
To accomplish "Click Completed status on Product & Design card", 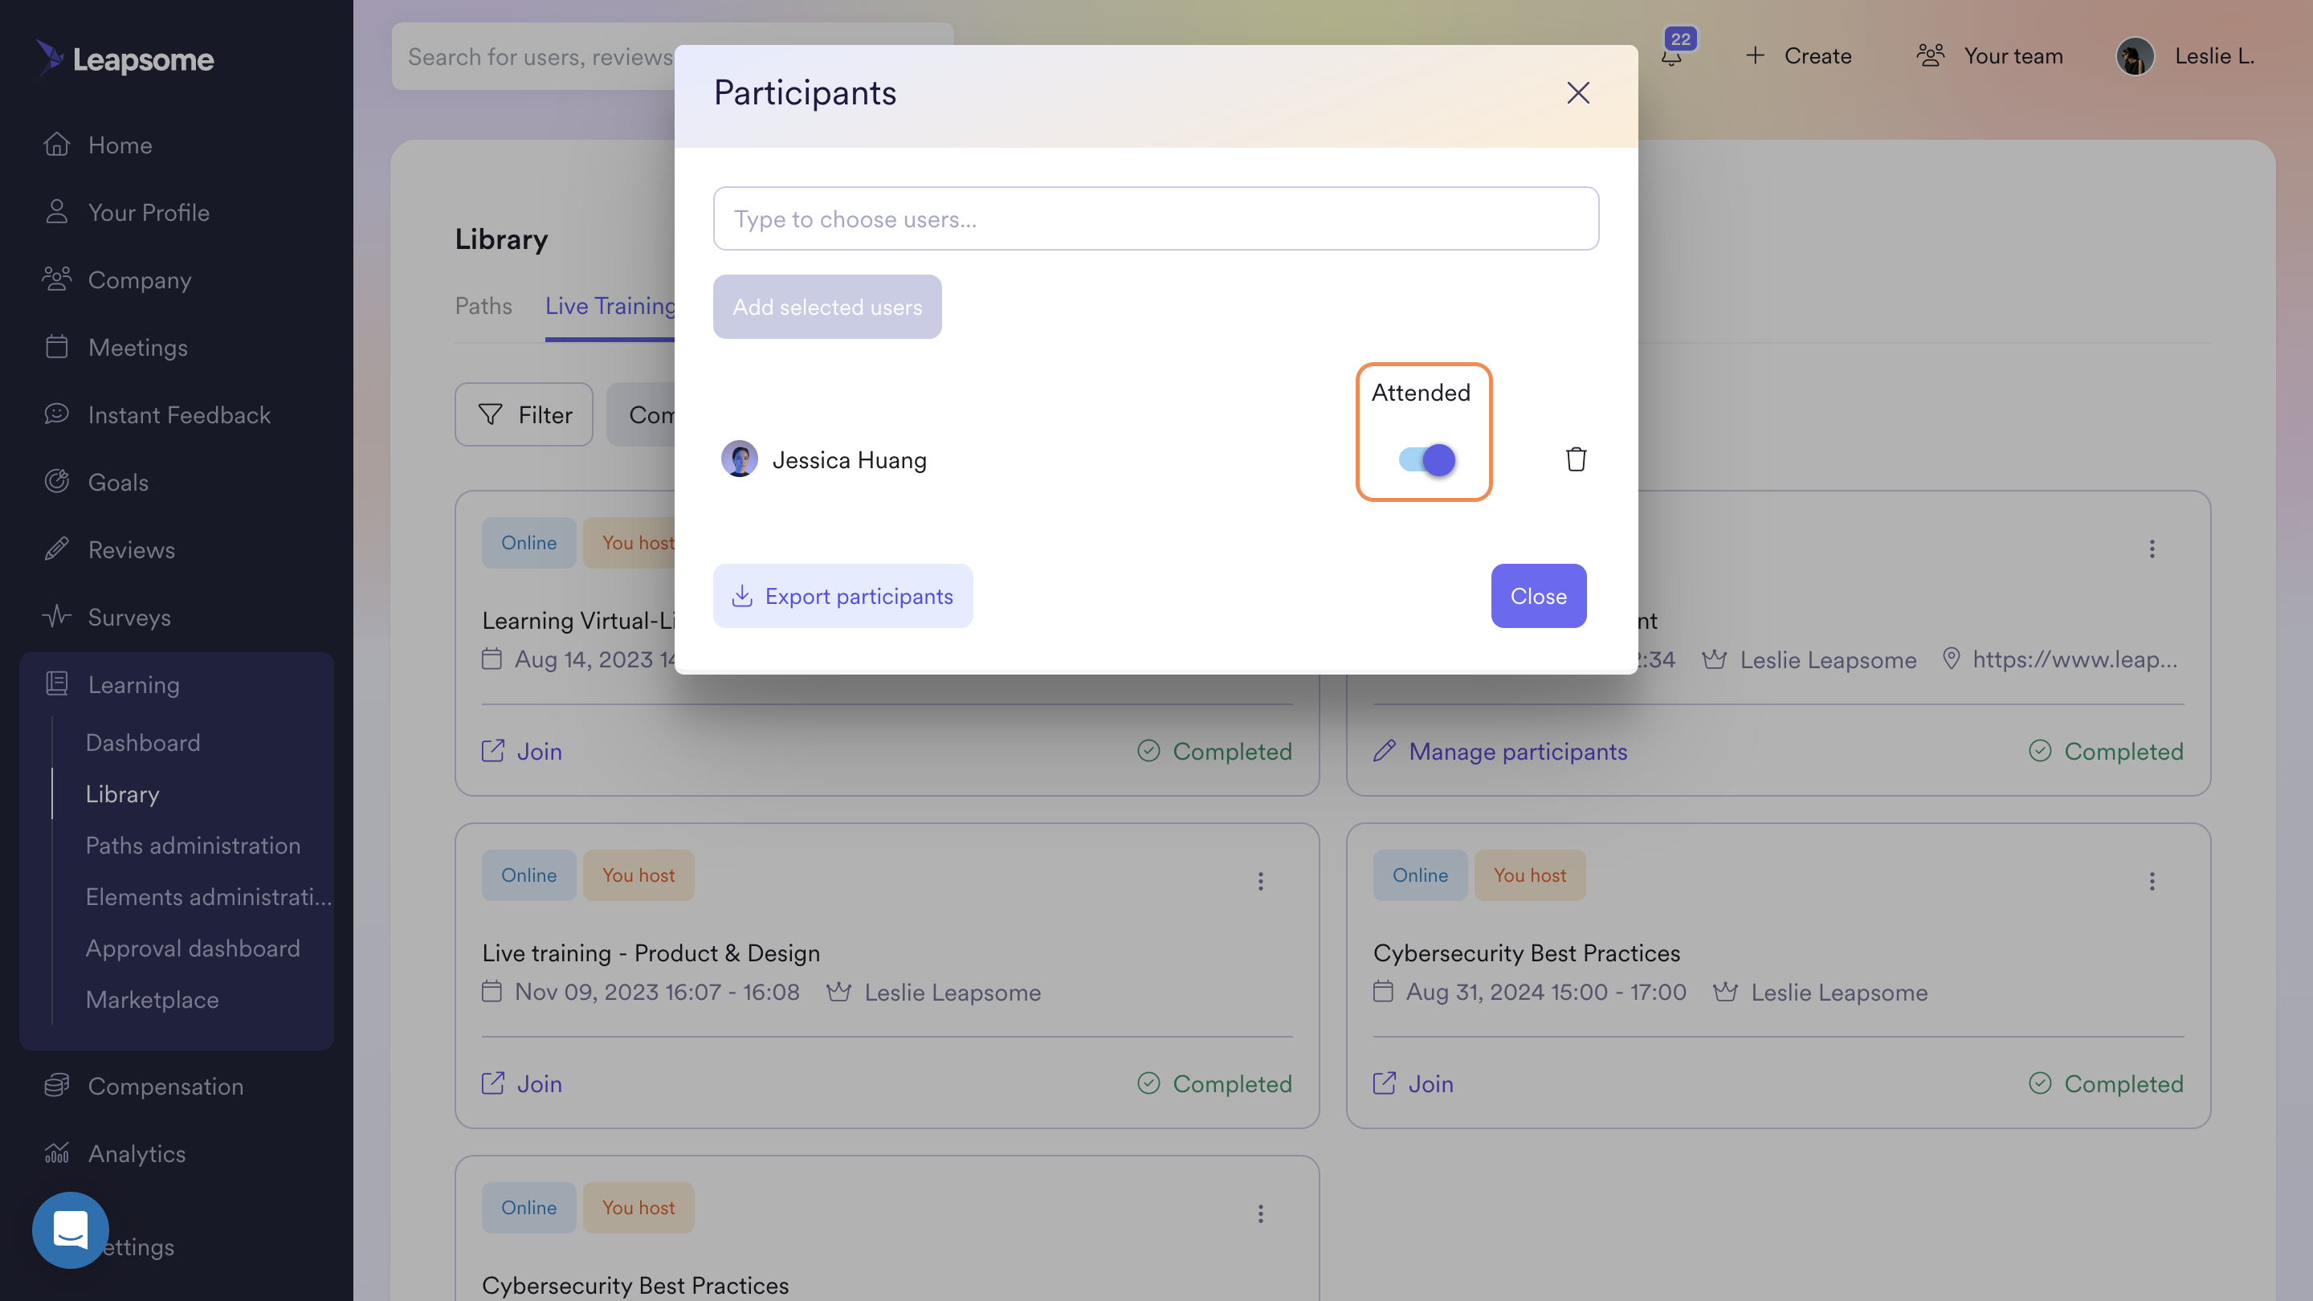I will click(x=1214, y=1083).
